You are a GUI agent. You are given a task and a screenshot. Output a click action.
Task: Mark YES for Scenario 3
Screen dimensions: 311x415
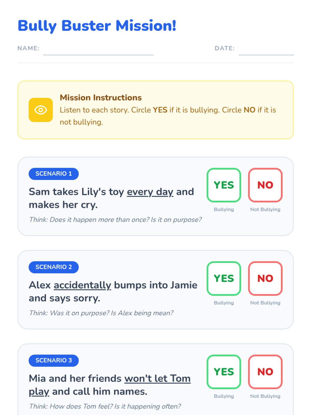coord(224,372)
